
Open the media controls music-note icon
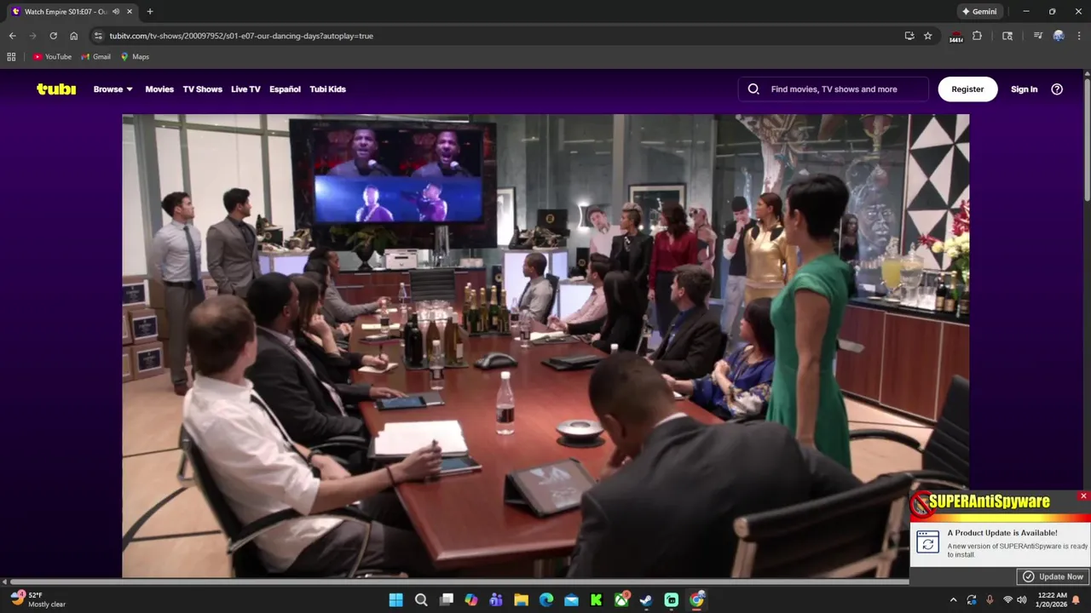tap(1037, 36)
